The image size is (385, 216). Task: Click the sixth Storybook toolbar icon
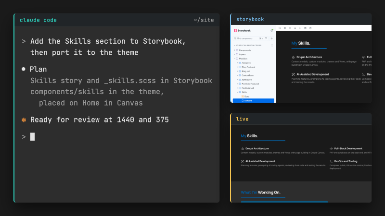(x=305, y=28)
